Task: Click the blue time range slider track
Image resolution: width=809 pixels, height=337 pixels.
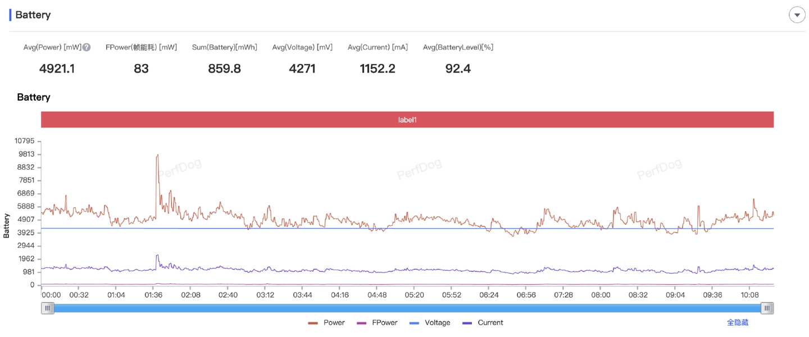Action: click(407, 308)
